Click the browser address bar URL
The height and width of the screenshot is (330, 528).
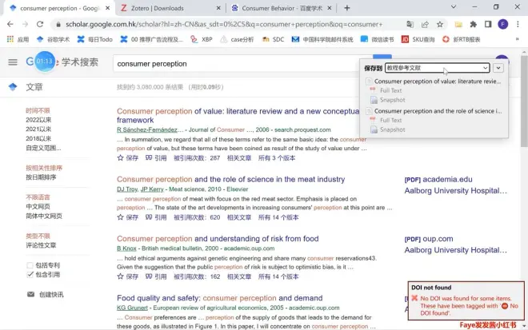224,24
